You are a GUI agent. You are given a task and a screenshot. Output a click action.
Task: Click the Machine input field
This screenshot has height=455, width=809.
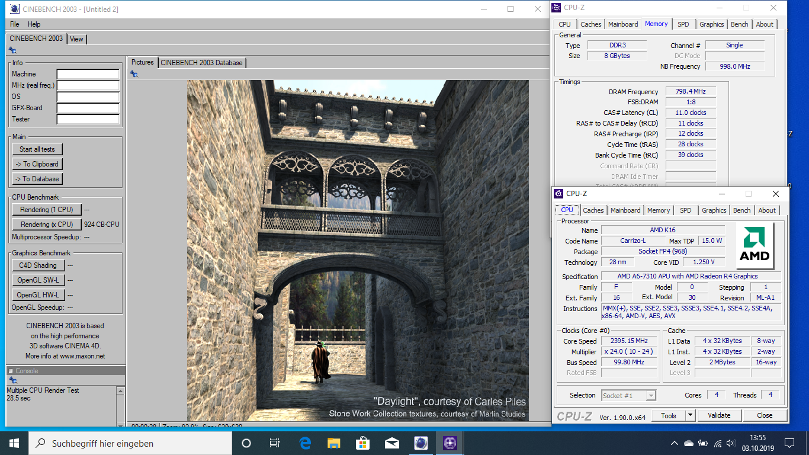click(88, 74)
